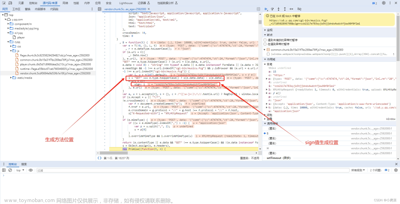Viewport: 400px width, 204px height.
Task: Collapse the Scope (作用域) section
Action: tap(265, 59)
